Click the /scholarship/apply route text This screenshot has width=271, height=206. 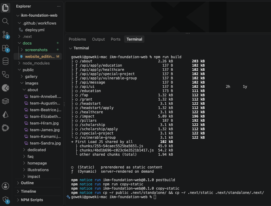pos(99,129)
